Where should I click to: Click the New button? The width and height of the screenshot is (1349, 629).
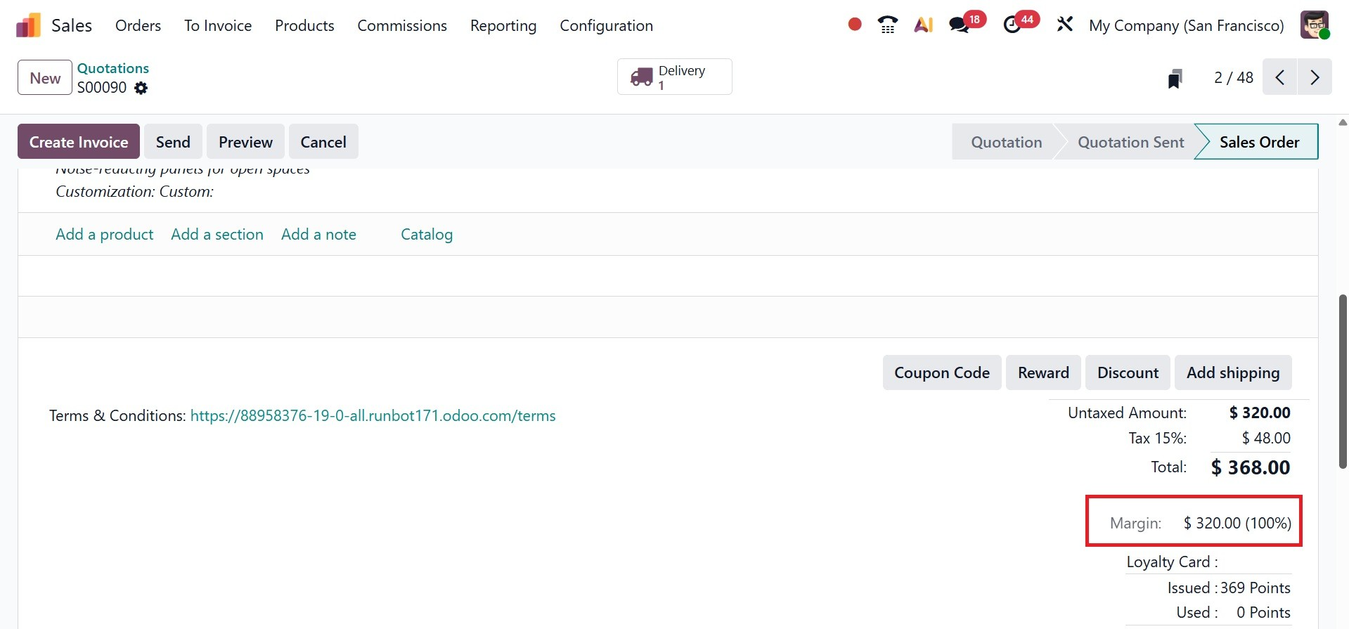pos(45,77)
